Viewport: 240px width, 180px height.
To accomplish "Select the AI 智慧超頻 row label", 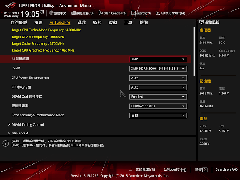I will tap(20, 59).
